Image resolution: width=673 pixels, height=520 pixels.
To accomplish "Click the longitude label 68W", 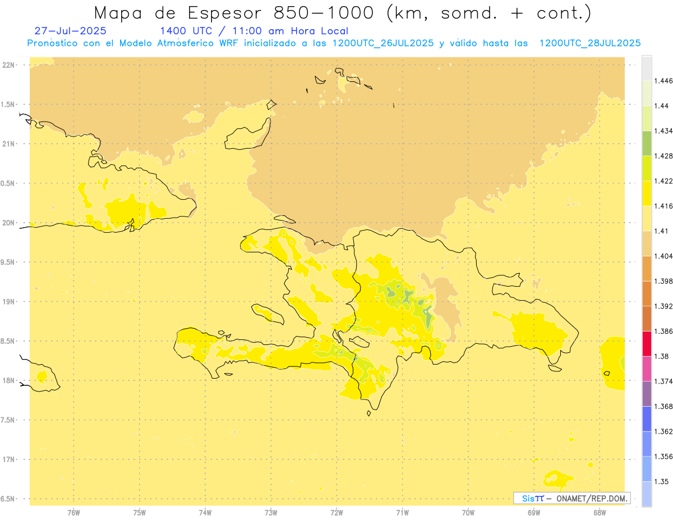I will coord(600,513).
